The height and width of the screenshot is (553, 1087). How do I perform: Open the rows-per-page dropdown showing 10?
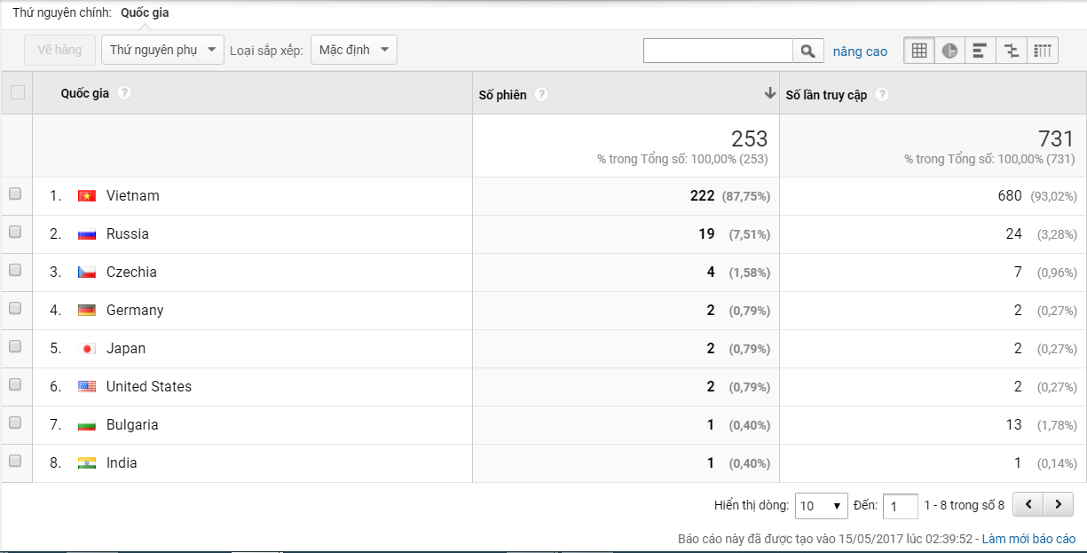click(821, 506)
